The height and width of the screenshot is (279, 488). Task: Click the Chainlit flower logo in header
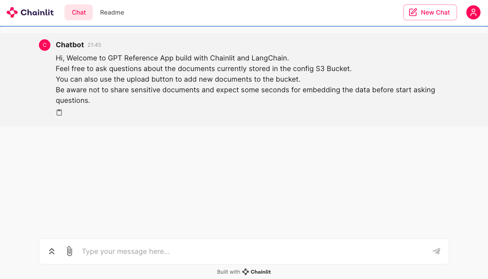tap(12, 12)
